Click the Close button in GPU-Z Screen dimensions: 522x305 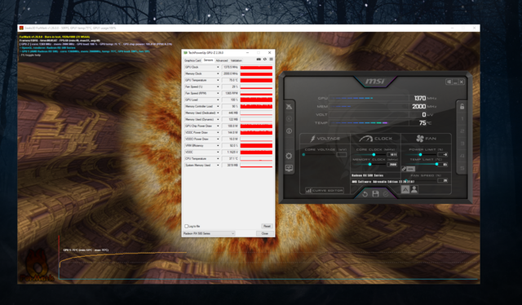(265, 233)
